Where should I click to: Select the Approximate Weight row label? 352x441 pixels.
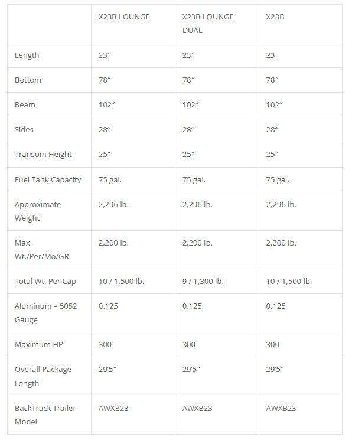tap(38, 211)
